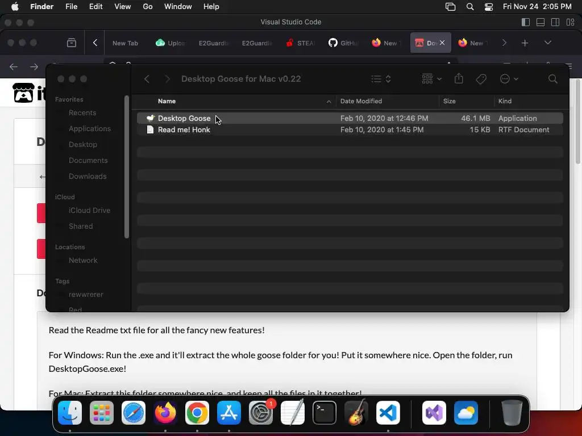Screen dimensions: 582x436
Task: Click the browser tab scroll-left chevron
Action: 95,43
